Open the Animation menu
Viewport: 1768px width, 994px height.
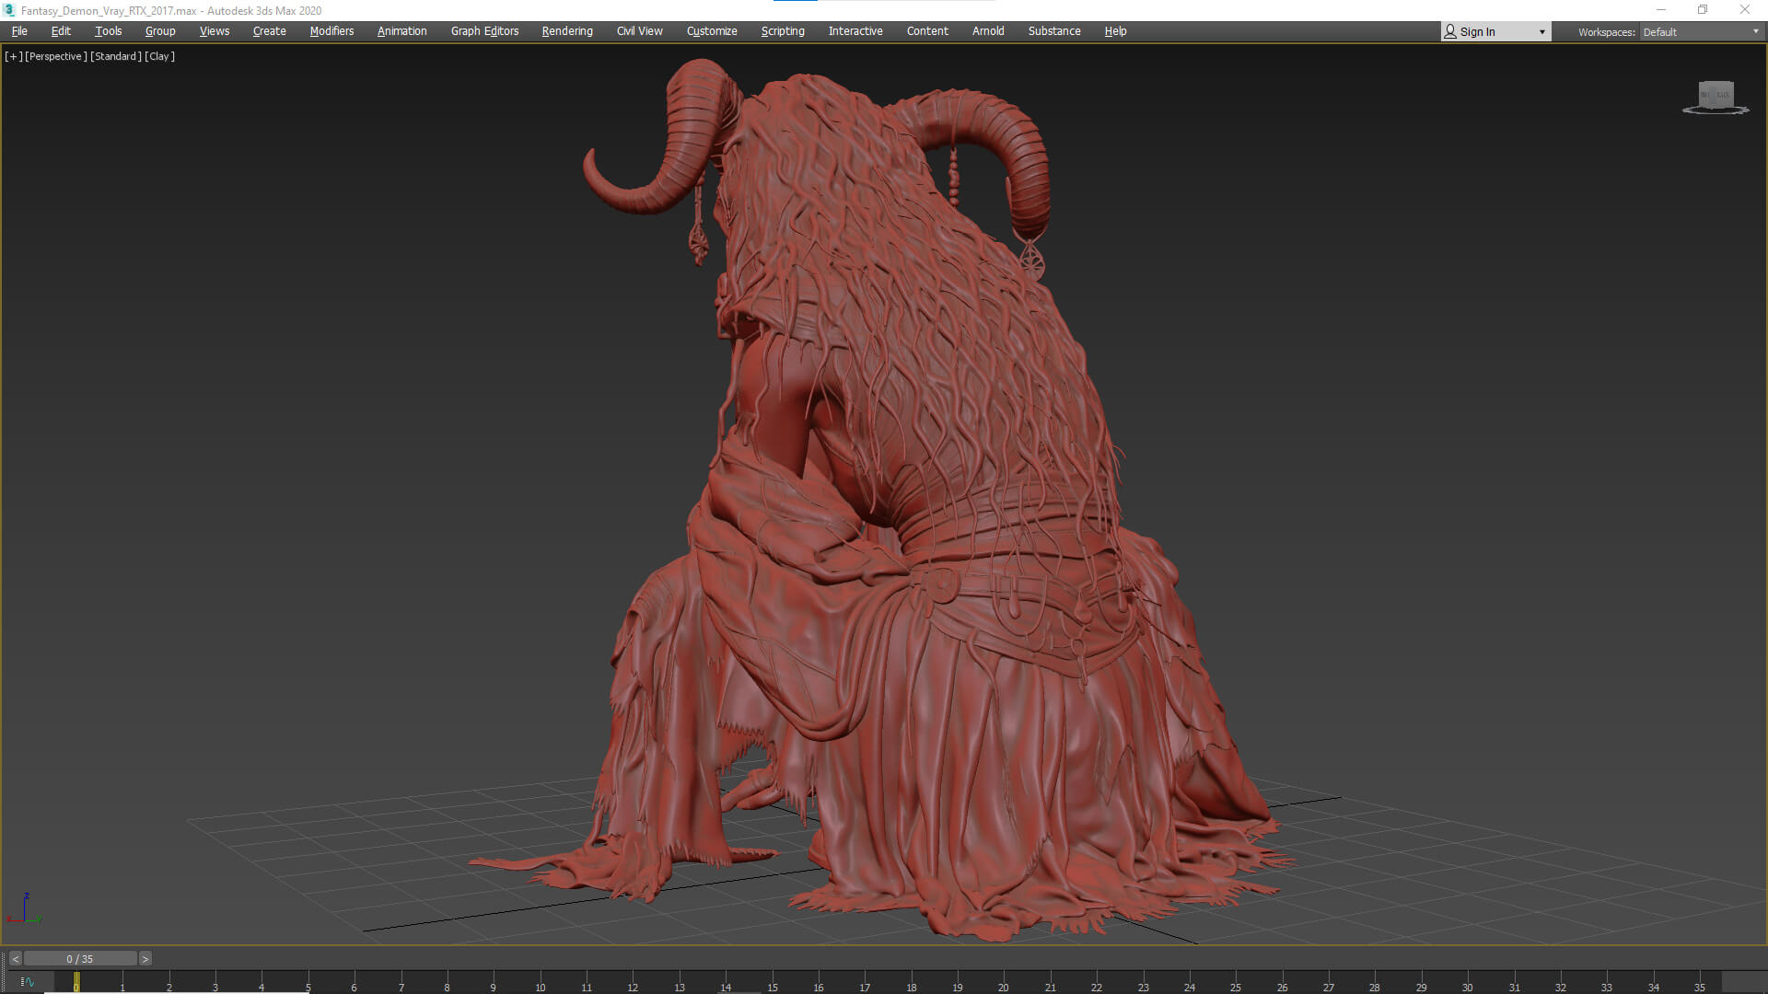pos(401,31)
